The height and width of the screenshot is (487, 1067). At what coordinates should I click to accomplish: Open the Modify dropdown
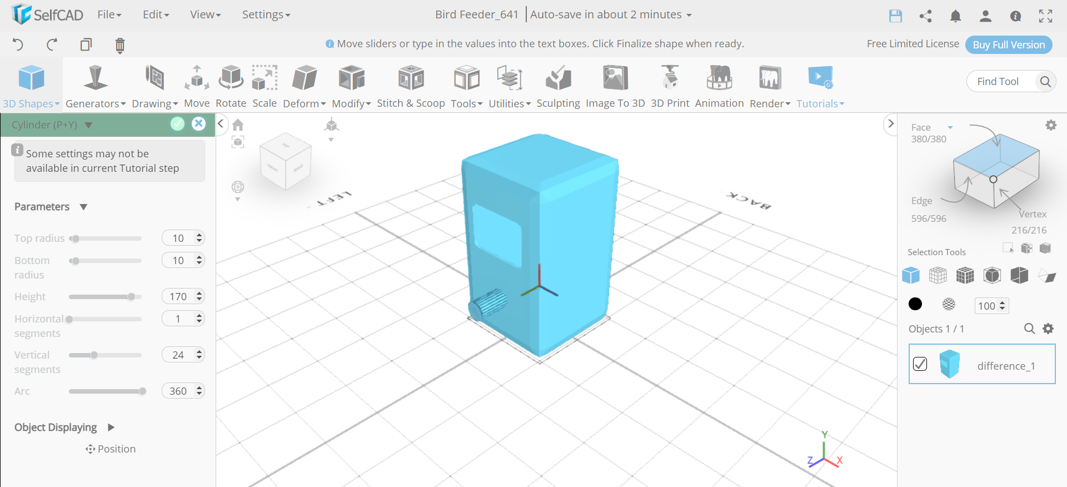[351, 86]
